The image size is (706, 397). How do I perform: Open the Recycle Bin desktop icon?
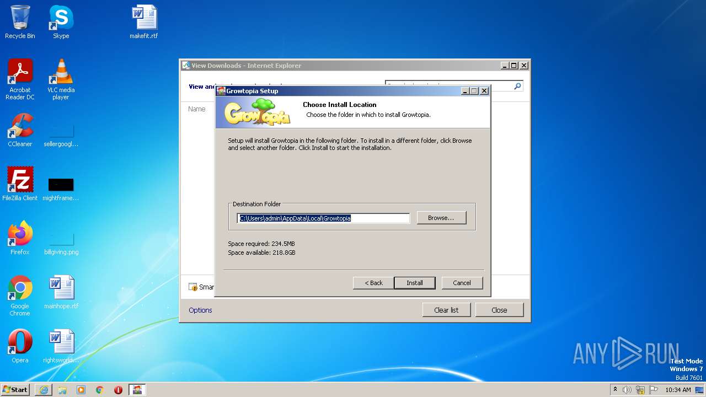[x=20, y=22]
